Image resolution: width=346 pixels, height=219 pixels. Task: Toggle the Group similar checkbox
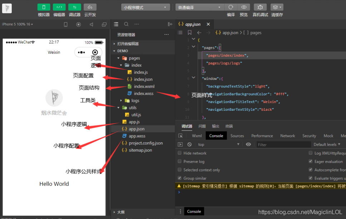click(179, 178)
